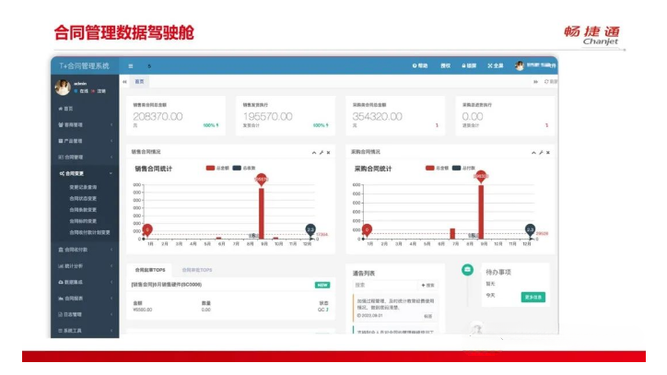
Task: Expand the 产品管理 sidebar menu
Action: 85,141
